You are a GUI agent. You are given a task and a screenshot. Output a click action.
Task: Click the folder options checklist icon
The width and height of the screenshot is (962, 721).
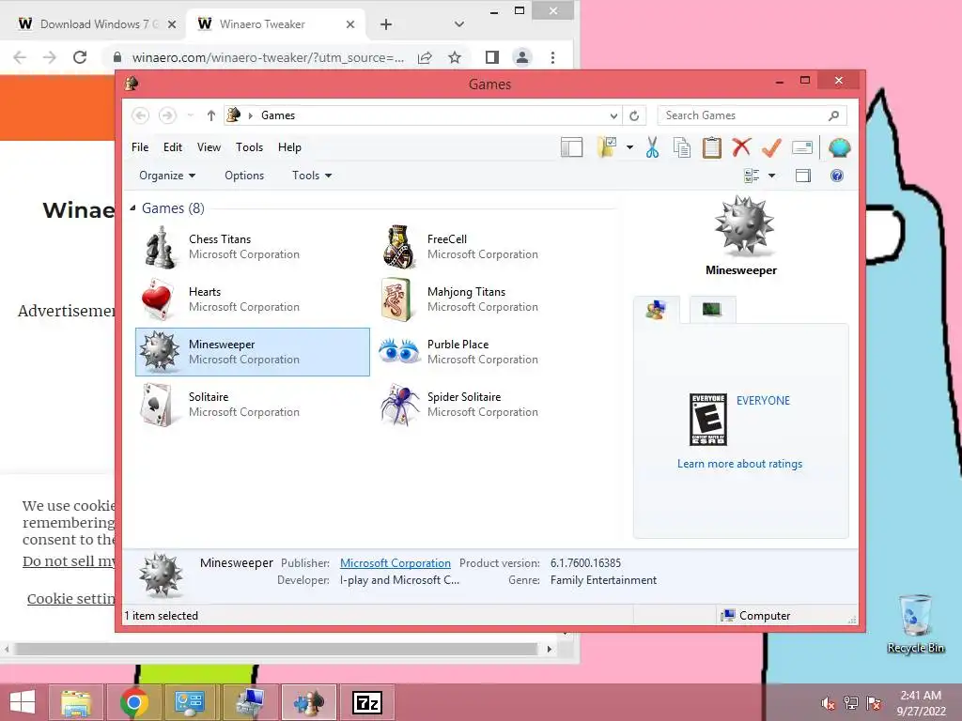607,147
